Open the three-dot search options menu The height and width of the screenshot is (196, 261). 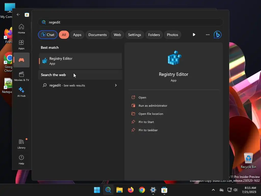pos(207,35)
